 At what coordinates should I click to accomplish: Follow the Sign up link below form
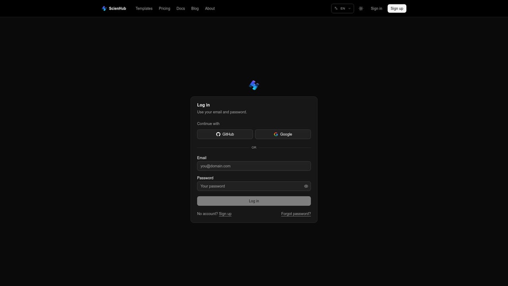click(225, 214)
